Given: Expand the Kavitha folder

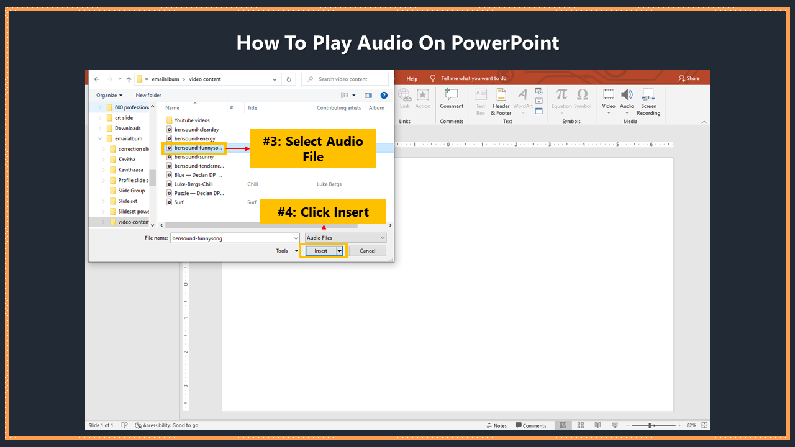Looking at the screenshot, I should coord(104,160).
